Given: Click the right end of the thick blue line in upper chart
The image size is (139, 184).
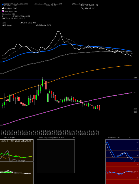Looking at the screenshot, I should 131,51.
